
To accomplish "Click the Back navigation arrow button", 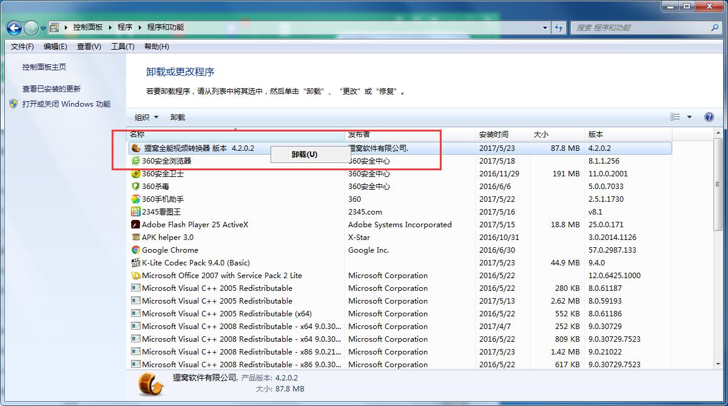I will pyautogui.click(x=15, y=28).
